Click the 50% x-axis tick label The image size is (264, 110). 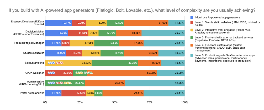click(115, 102)
